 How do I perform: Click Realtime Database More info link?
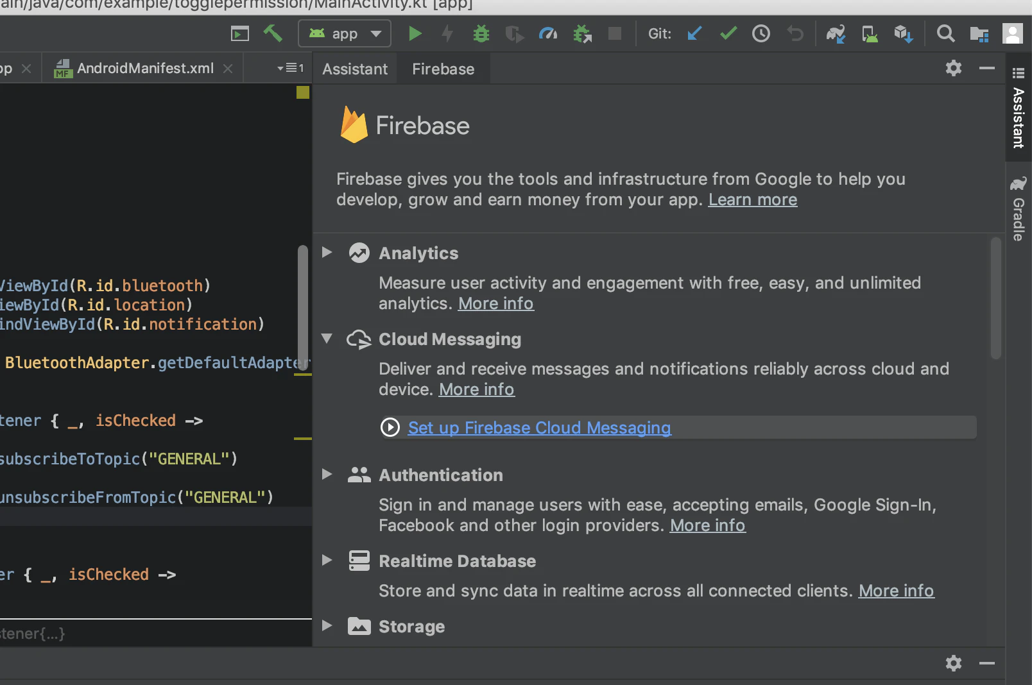(897, 591)
